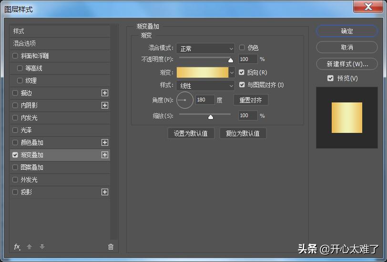The image size is (387, 262).
Task: Select the 外发光 label row
Action: [x=60, y=180]
